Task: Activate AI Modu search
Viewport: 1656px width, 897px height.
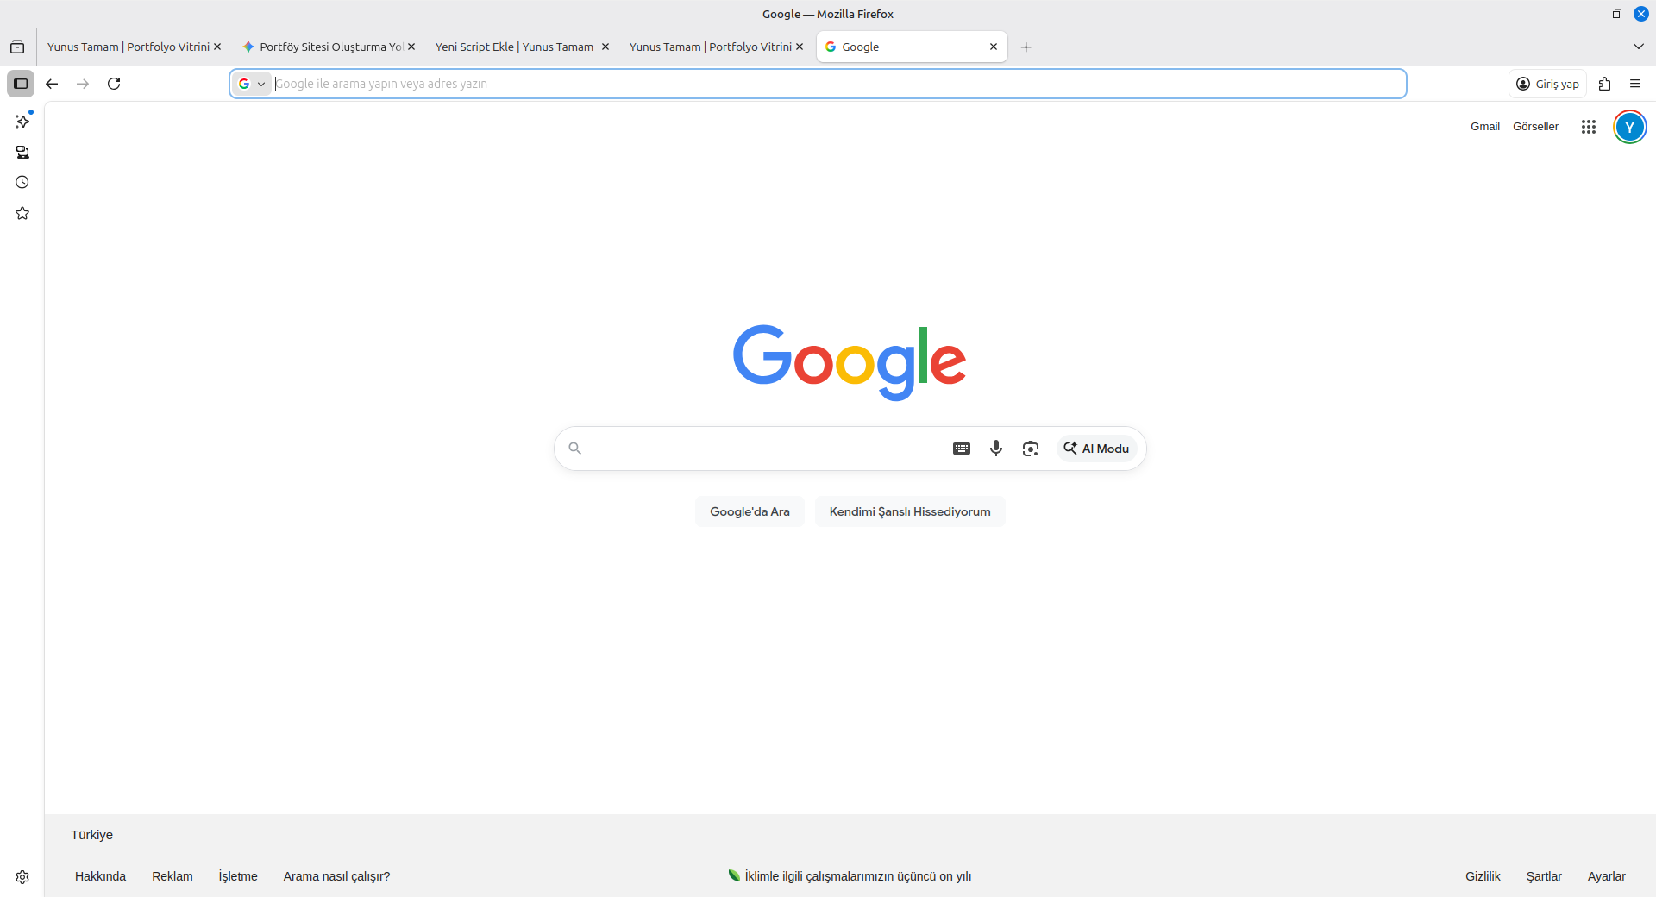Action: 1096,448
